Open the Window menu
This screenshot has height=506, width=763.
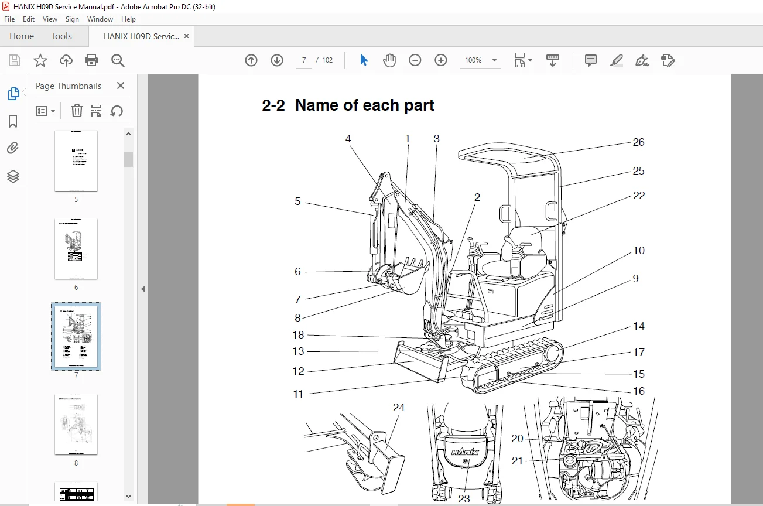point(100,19)
